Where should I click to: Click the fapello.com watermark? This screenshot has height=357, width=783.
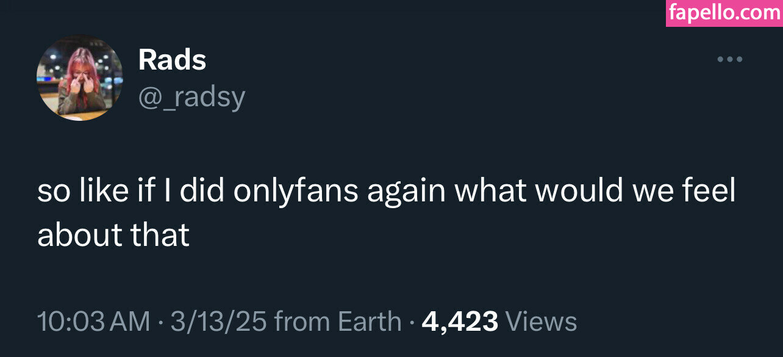(x=724, y=13)
